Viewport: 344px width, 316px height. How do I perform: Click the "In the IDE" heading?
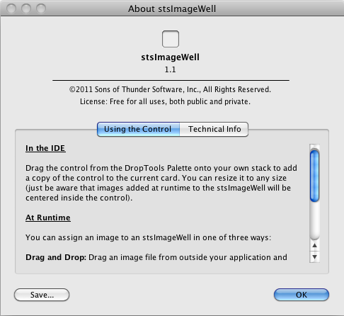click(x=45, y=148)
